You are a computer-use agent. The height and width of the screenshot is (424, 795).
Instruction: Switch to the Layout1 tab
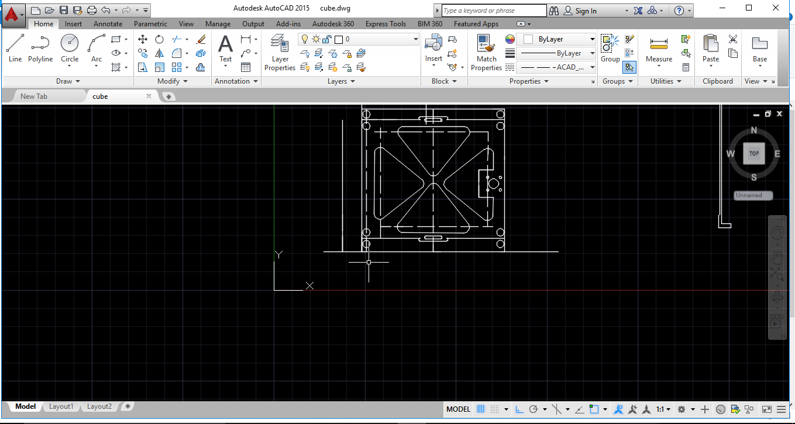point(61,406)
